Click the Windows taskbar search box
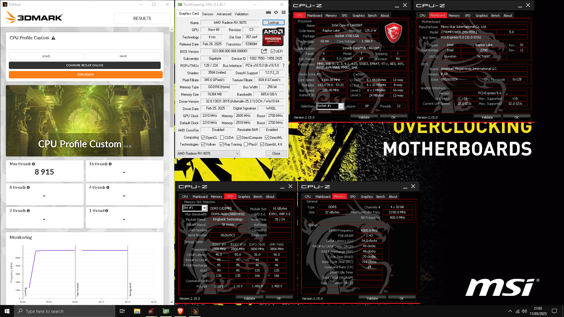Screen dimensions: 564x317 (65, 311)
